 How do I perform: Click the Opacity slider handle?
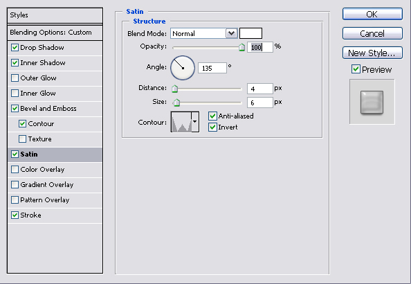point(241,47)
